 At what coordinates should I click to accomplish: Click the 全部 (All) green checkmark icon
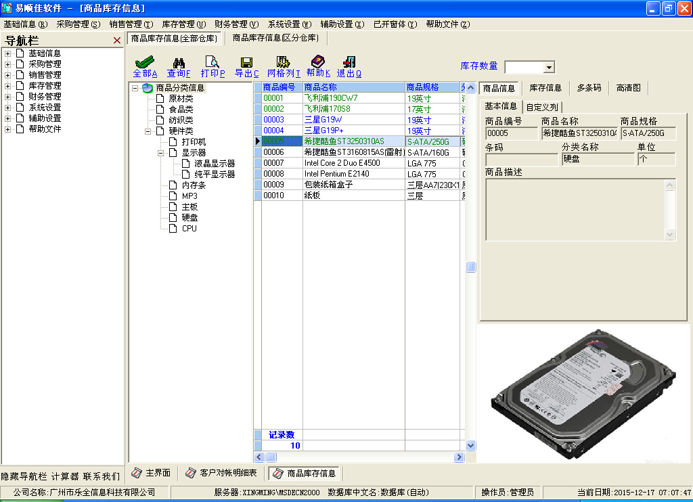[x=145, y=62]
